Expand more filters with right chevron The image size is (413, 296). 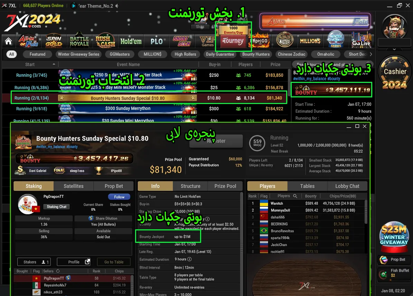371,54
